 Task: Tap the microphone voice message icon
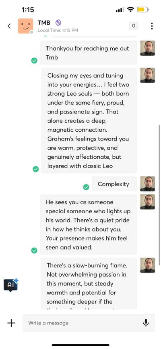tap(146, 323)
